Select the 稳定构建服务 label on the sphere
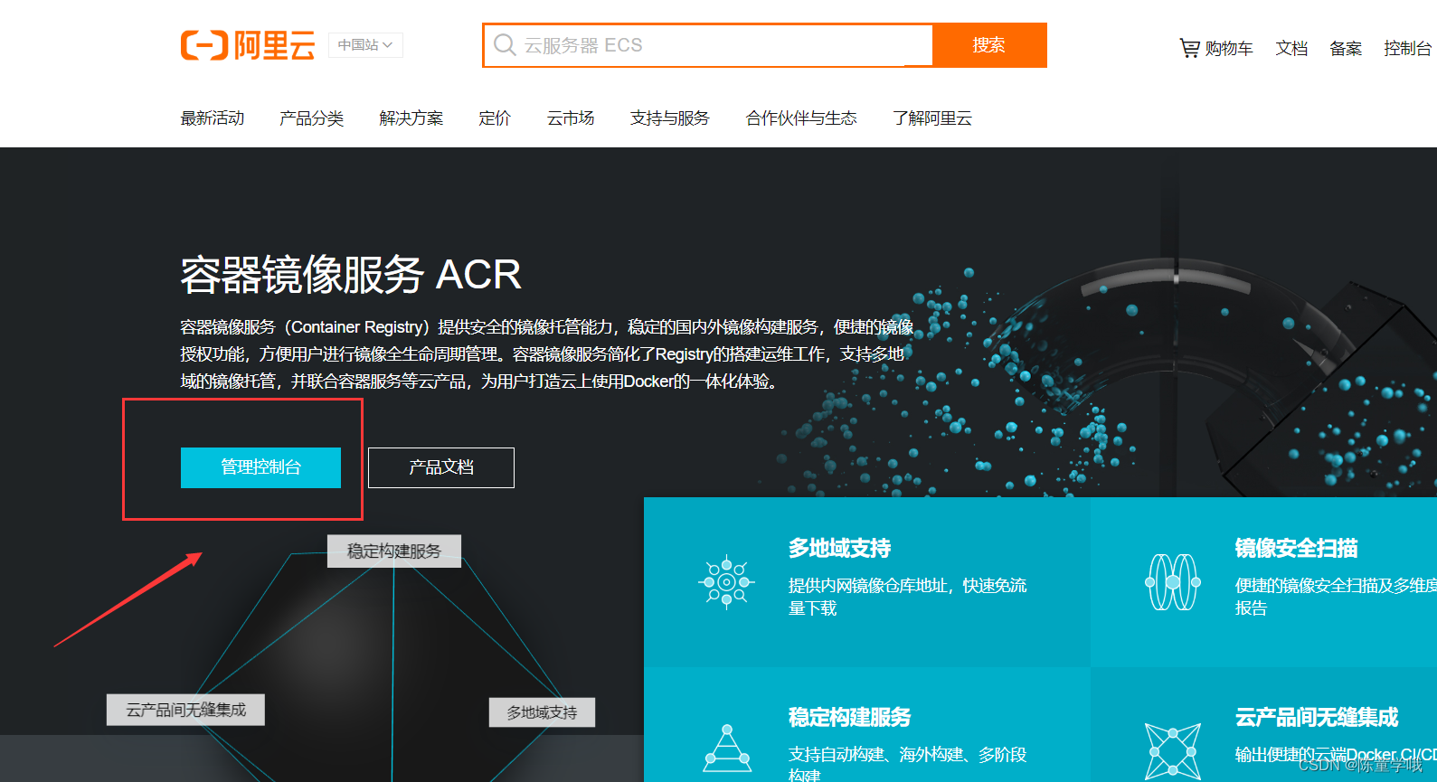Viewport: 1437px width, 782px height. [394, 551]
